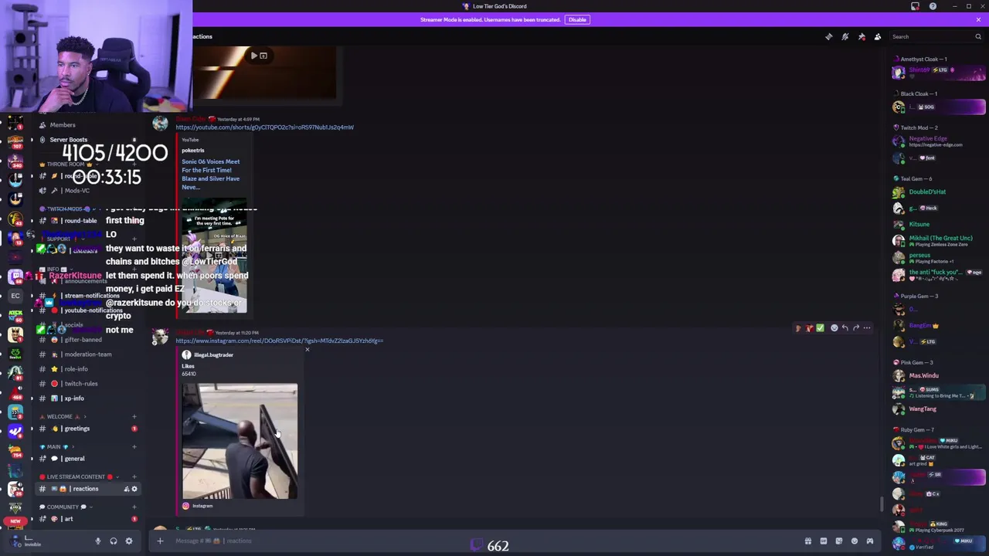Open the sticker picker
This screenshot has width=989, height=556.
pos(839,541)
